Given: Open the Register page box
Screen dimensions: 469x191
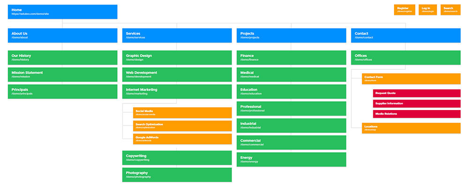Looking at the screenshot, I should click(404, 10).
